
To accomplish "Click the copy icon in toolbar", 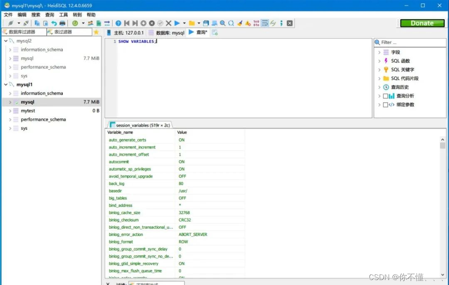I will point(37,23).
